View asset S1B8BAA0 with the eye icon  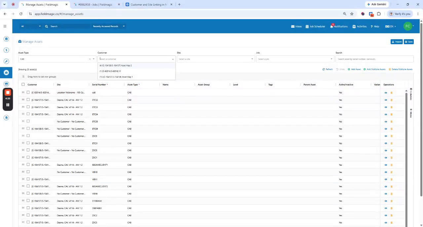tap(386, 201)
